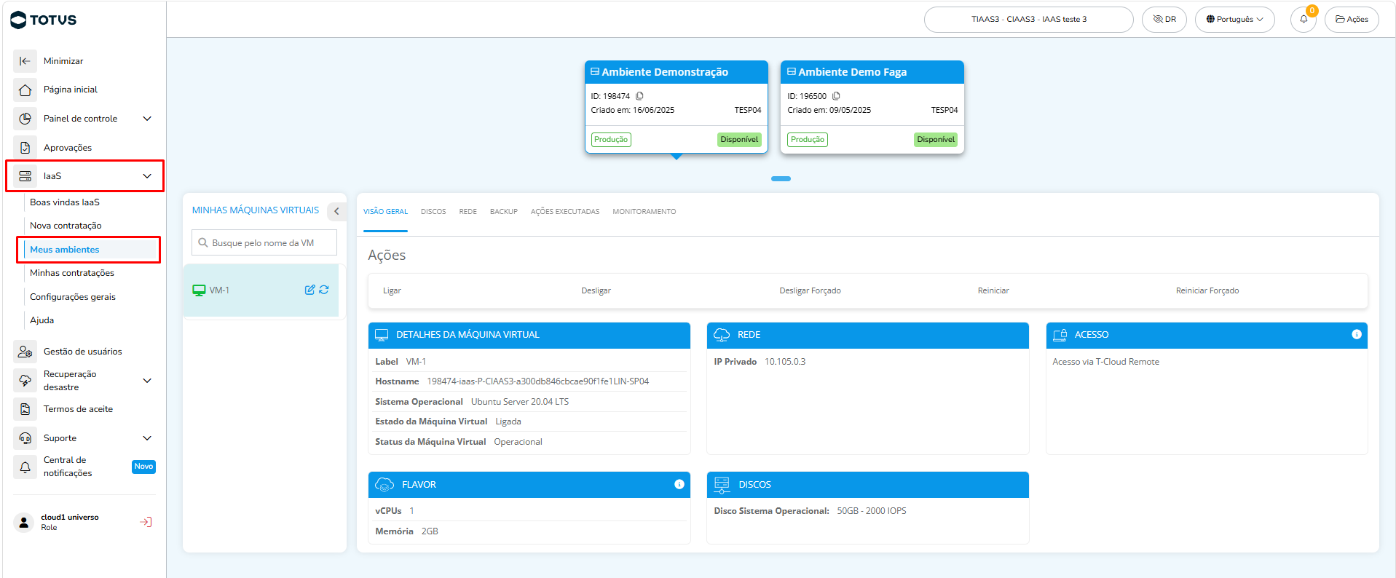Image resolution: width=1396 pixels, height=578 pixels.
Task: Click the Painel de controle pie chart icon
Action: (25, 119)
